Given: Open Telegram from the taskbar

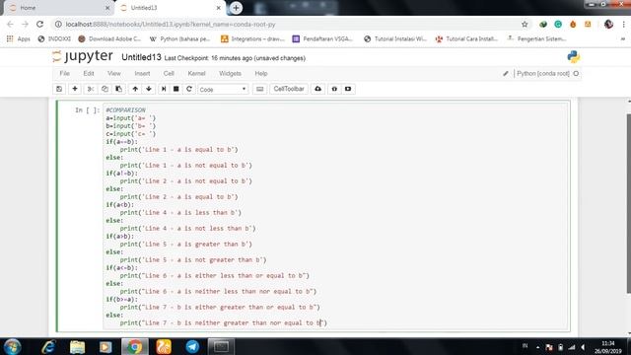Looking at the screenshot, I should pos(192,347).
